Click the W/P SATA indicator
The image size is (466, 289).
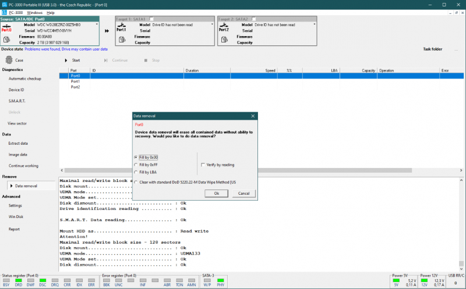pyautogui.click(x=207, y=280)
